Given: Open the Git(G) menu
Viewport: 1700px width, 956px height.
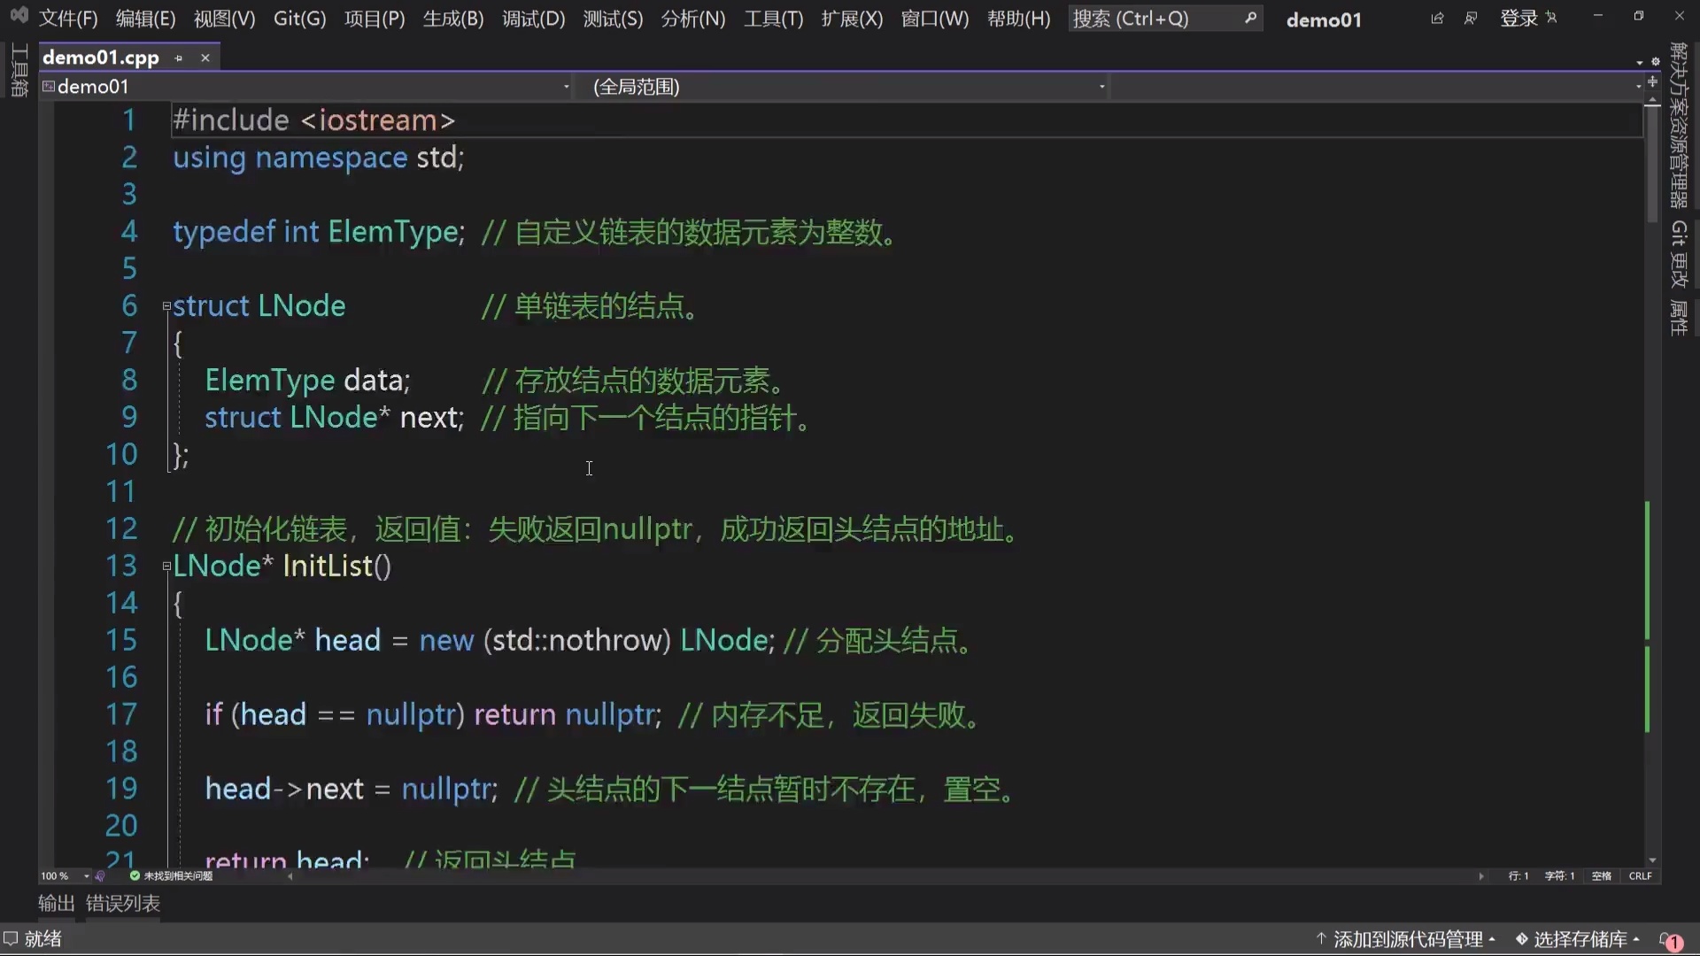Looking at the screenshot, I should coord(299,19).
